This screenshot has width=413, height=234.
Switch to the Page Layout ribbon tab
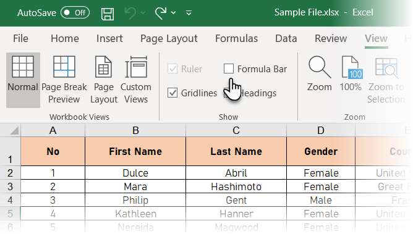point(169,39)
